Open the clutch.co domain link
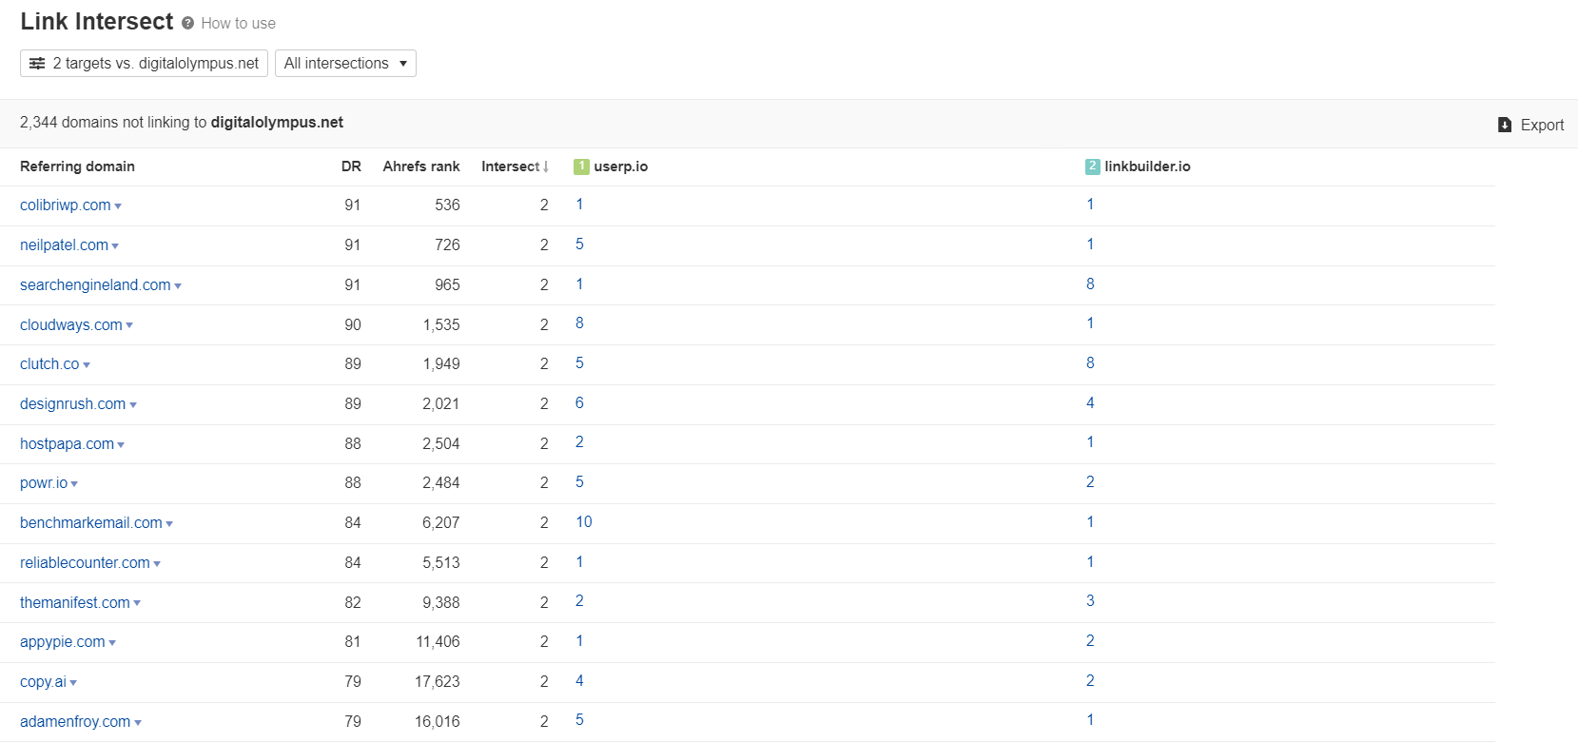Image resolution: width=1578 pixels, height=743 pixels. pos(49,364)
